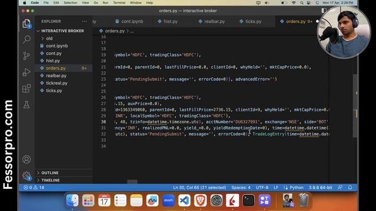Viewport: 376px width, 211px height.
Task: Select orders.py in the file explorer
Action: click(x=64, y=68)
